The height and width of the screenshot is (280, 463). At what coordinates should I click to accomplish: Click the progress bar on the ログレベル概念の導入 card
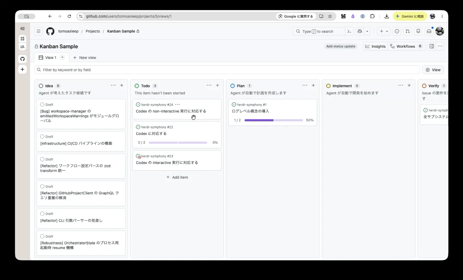(x=274, y=120)
